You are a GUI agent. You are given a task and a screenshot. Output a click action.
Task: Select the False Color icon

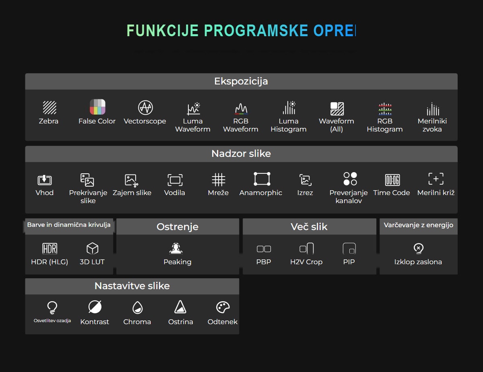97,107
